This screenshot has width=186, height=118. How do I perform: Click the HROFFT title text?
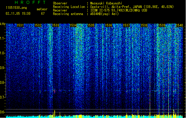[30, 2]
